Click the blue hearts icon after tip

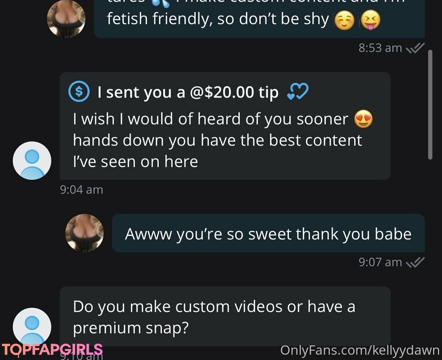[x=298, y=92]
